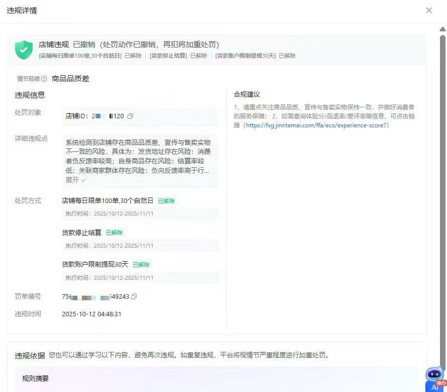Click the 商品品质差 violation type label
The width and height of the screenshot is (447, 392).
[x=70, y=79]
